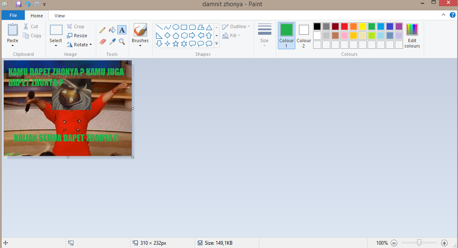This screenshot has width=458, height=248.
Task: Click the Crop button
Action: [76, 26]
